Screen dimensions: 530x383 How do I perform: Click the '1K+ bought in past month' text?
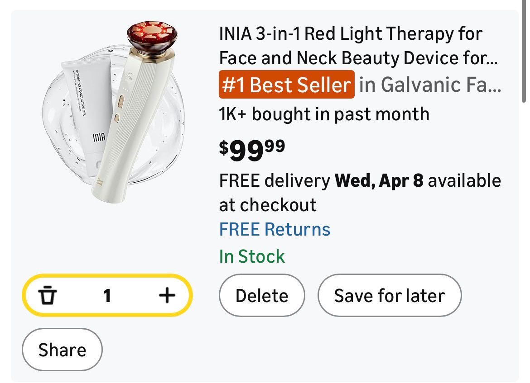pos(324,114)
